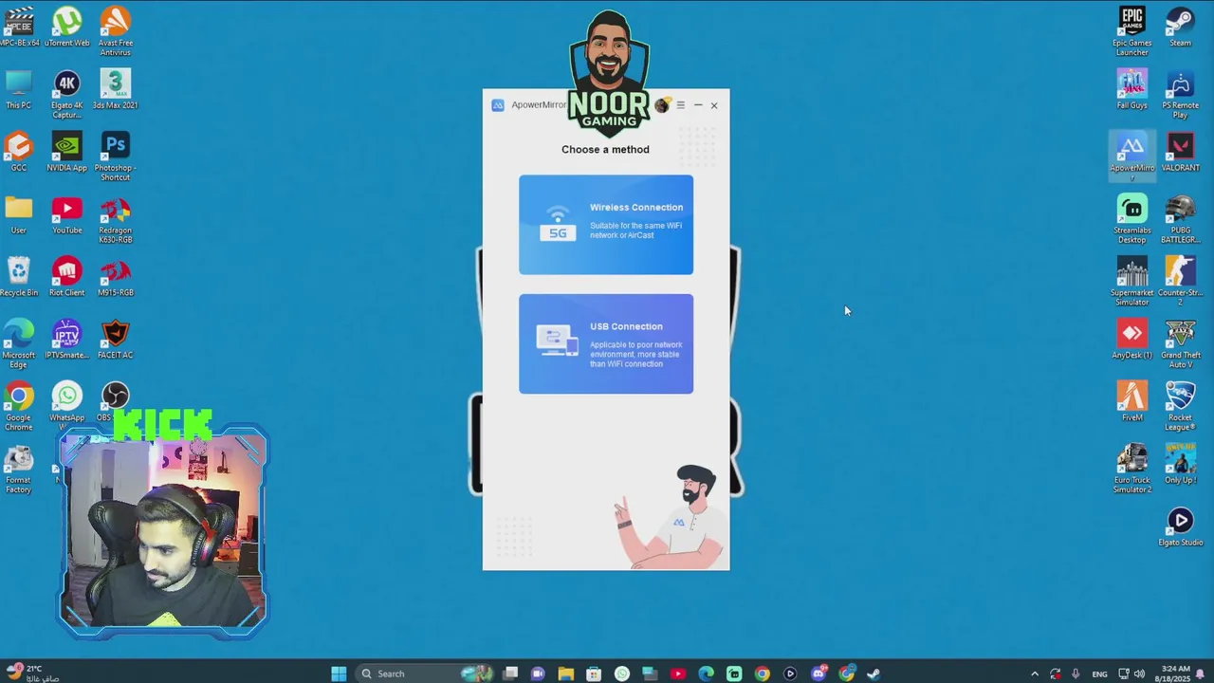This screenshot has height=683, width=1214.
Task: Open the MPC-BE x64 desktop icon
Action: [x=19, y=27]
